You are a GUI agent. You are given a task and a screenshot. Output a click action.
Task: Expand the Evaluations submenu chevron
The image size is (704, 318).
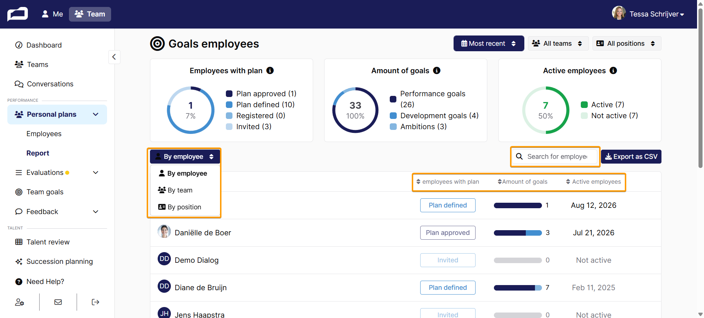coord(96,173)
